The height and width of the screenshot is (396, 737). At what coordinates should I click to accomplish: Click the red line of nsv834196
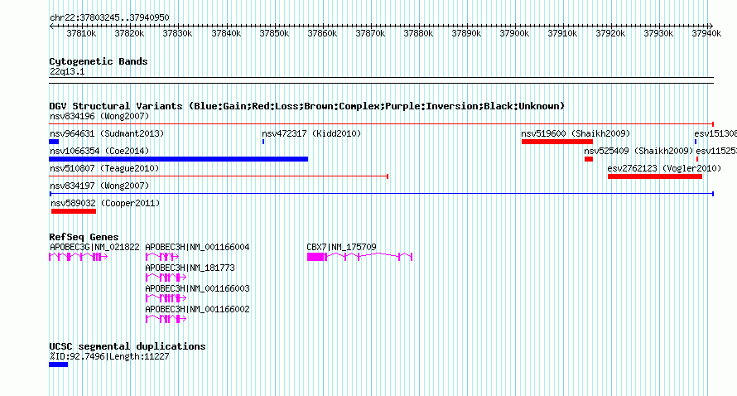click(381, 124)
